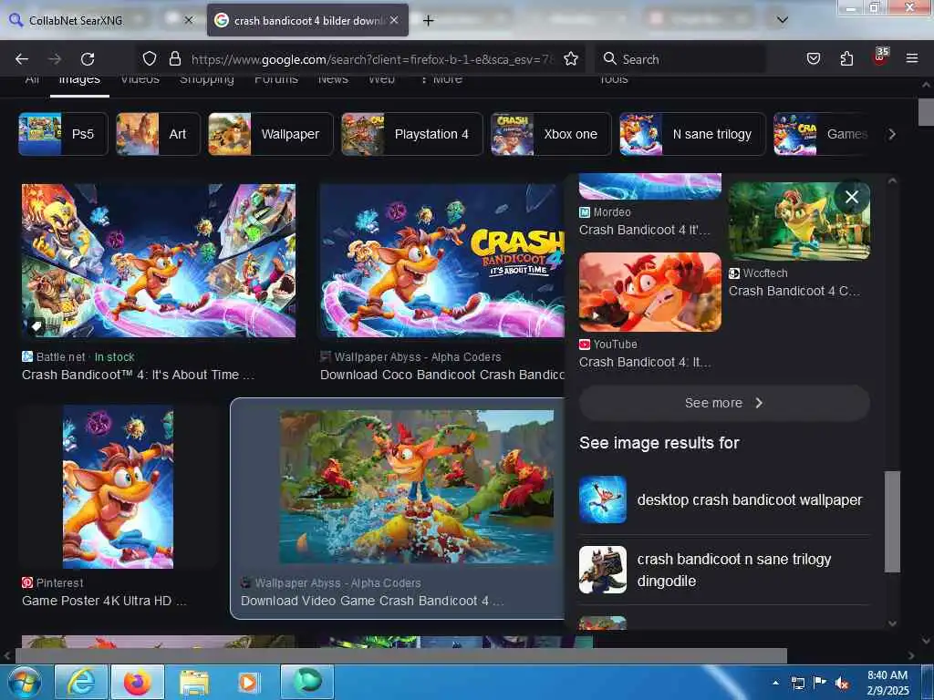Save page to Pocket
The image size is (934, 700).
point(813,58)
